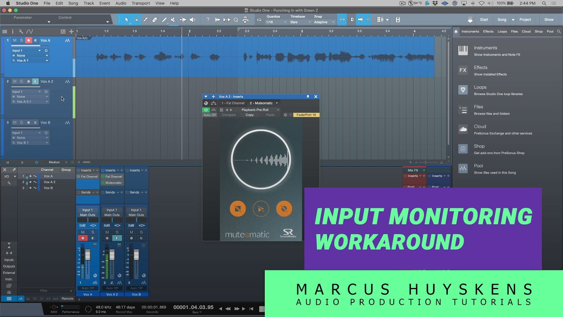The image size is (563, 317).
Task: Mute the Vox B track
Action: click(x=15, y=122)
